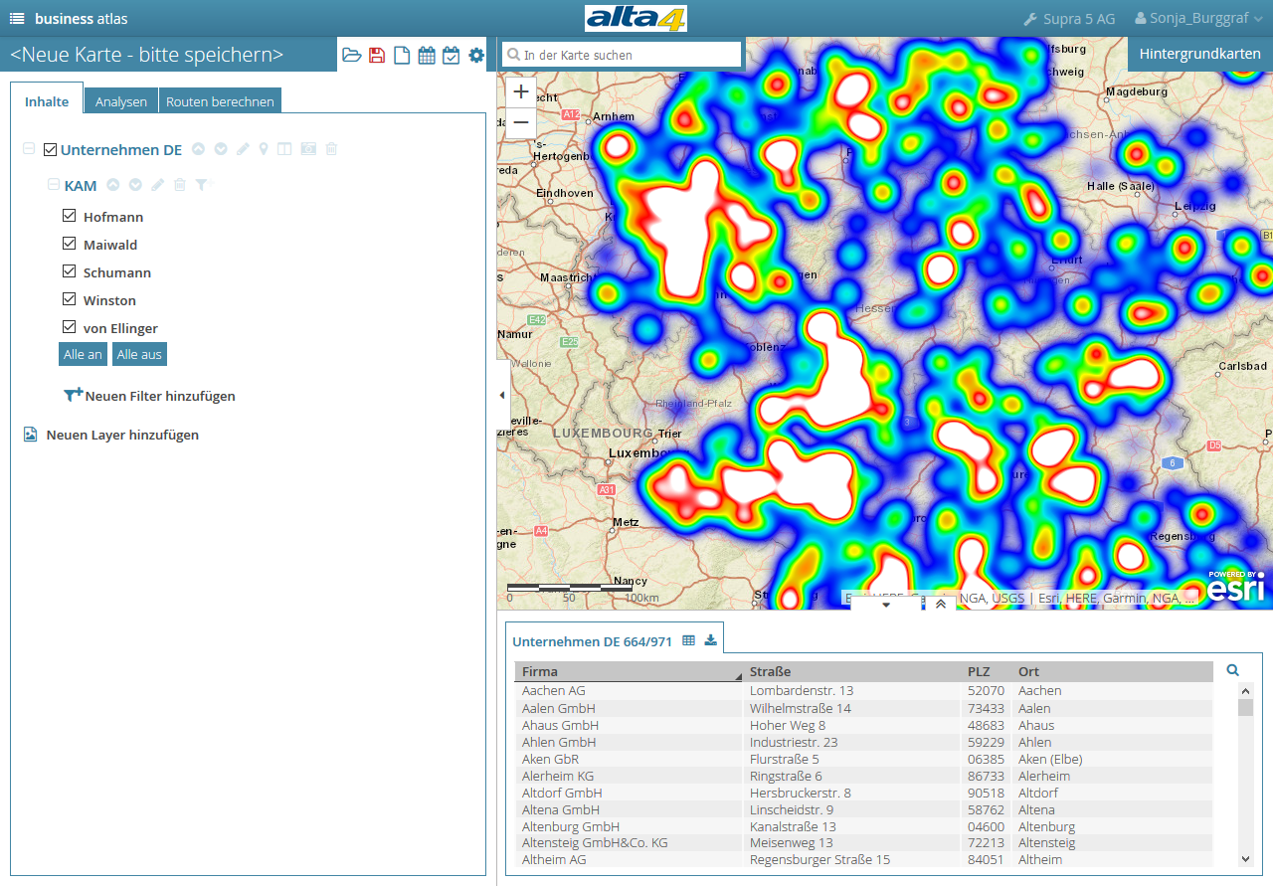Open the Sonja_Burggraf user dropdown
Screen dimensions: 1273x886
(1198, 19)
